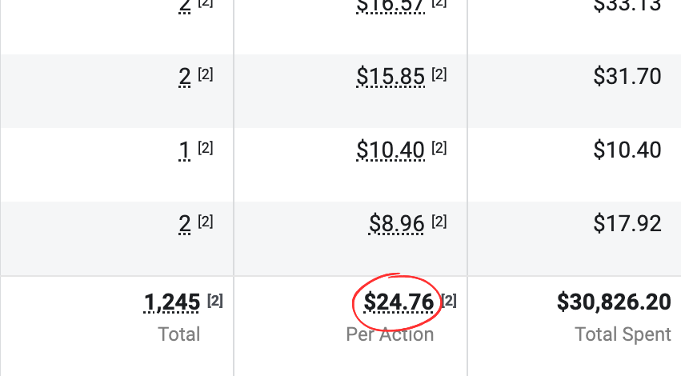Screen dimensions: 681x376
Task: Click the count 2 in the $8.96 row
Action: [x=185, y=223]
